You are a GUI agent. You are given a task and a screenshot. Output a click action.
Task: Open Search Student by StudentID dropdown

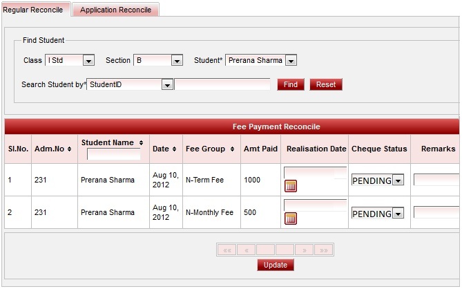pyautogui.click(x=166, y=84)
